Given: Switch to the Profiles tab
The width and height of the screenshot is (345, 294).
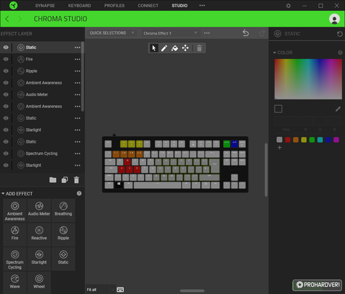Looking at the screenshot, I should (x=115, y=6).
